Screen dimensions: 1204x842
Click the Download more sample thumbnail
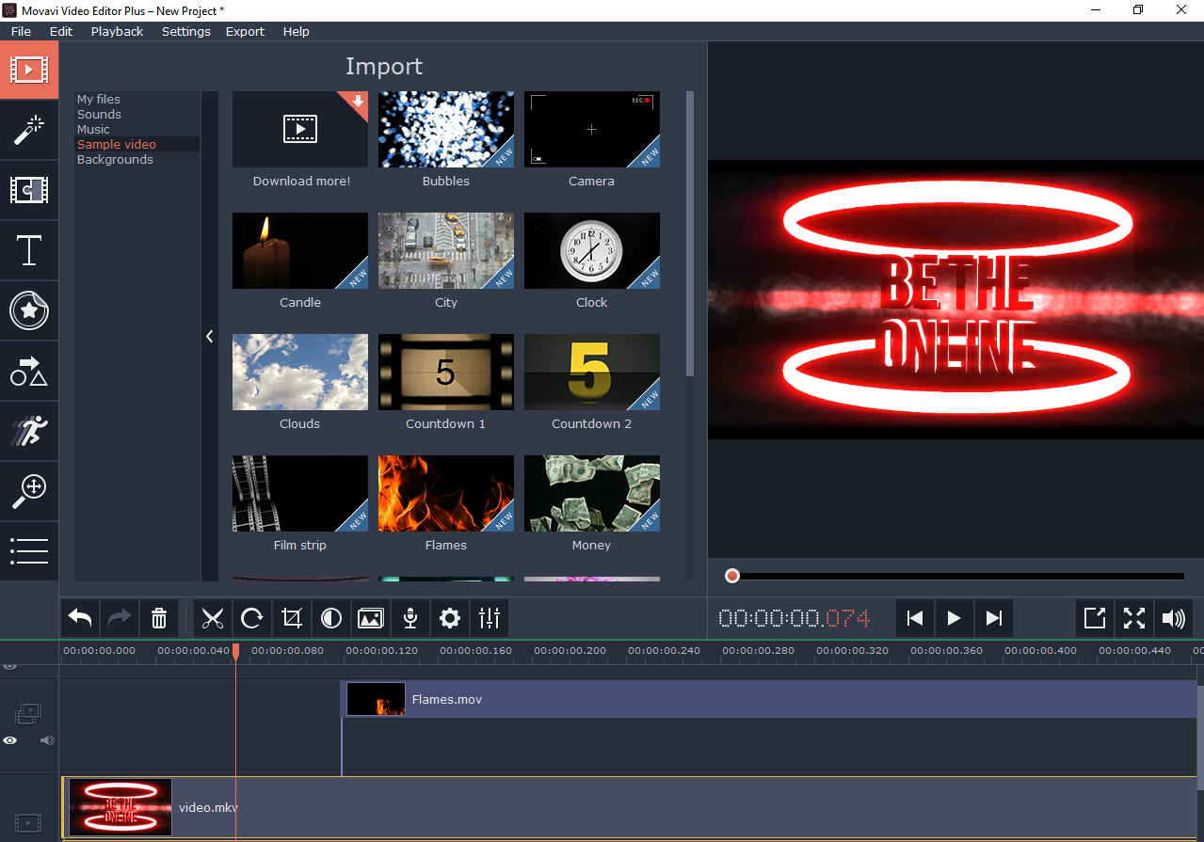click(299, 129)
